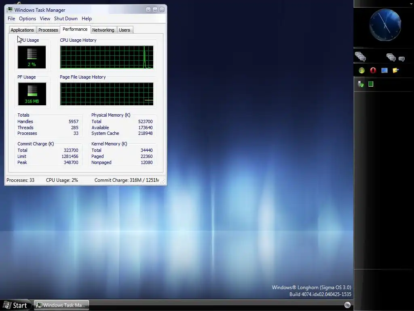
Task: Click the Commit Charge Limit 1281456
Action: pyautogui.click(x=70, y=156)
